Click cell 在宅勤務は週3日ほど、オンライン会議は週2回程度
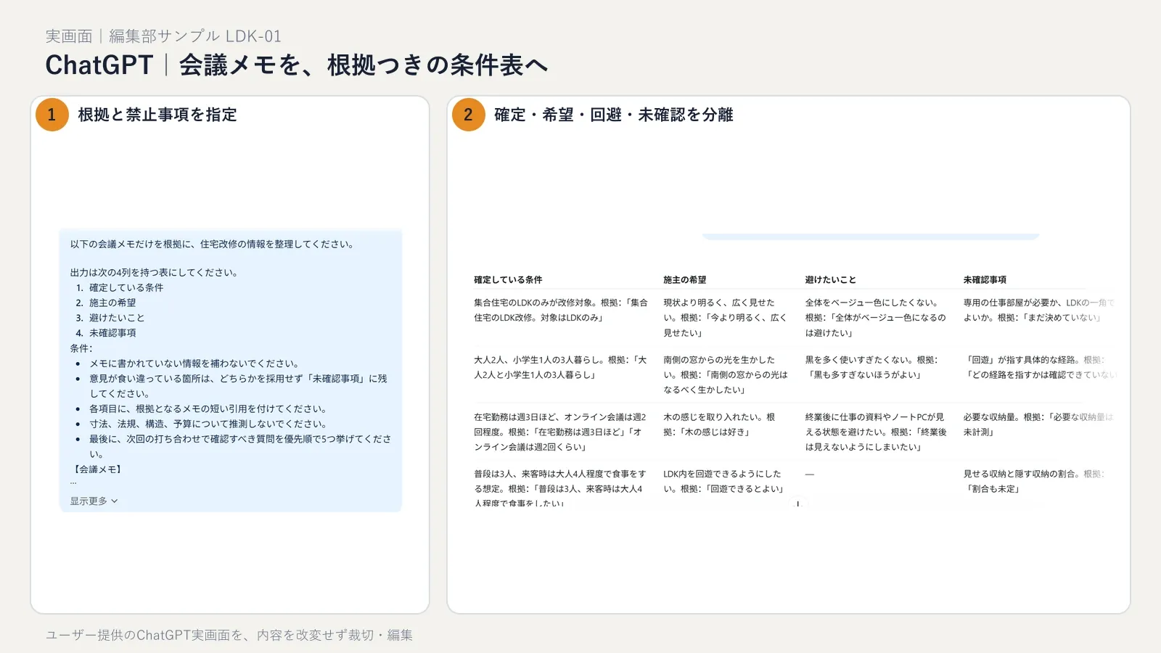This screenshot has width=1161, height=653. coord(560,432)
